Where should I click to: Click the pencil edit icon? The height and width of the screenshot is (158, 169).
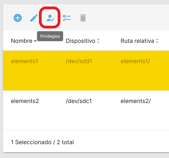click(34, 18)
